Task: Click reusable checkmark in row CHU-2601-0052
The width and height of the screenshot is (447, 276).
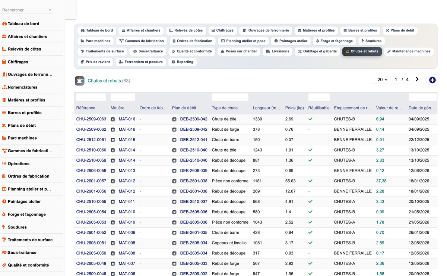Action: tap(310, 233)
